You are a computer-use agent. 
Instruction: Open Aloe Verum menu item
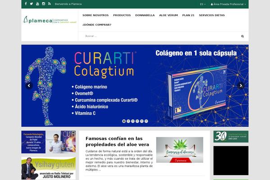click(x=168, y=15)
